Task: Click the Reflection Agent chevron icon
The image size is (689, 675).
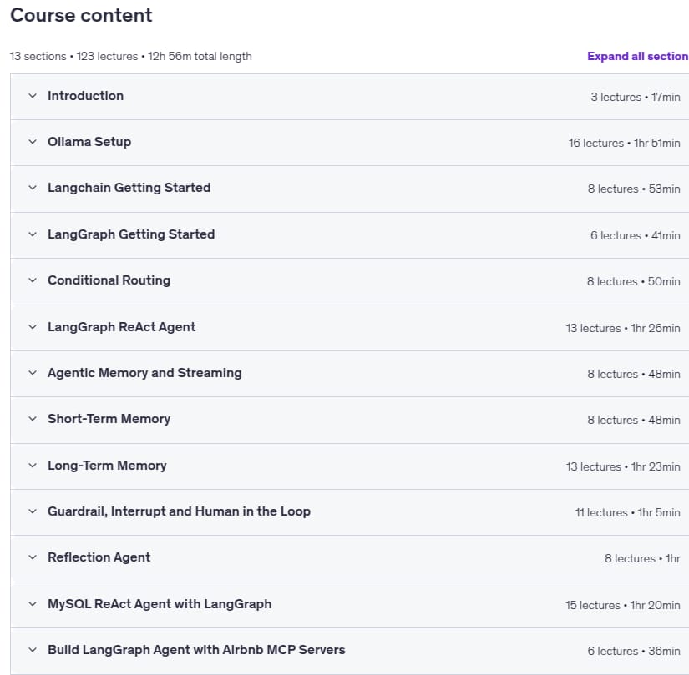Action: pyautogui.click(x=33, y=557)
